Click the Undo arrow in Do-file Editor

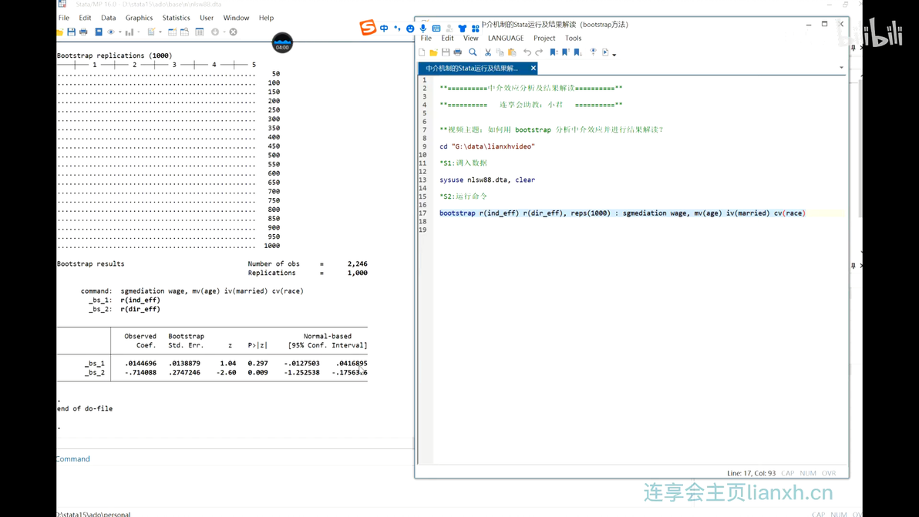click(527, 52)
